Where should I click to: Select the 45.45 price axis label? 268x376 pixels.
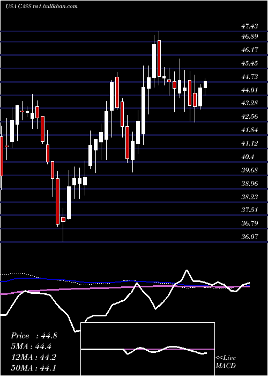click(x=250, y=63)
